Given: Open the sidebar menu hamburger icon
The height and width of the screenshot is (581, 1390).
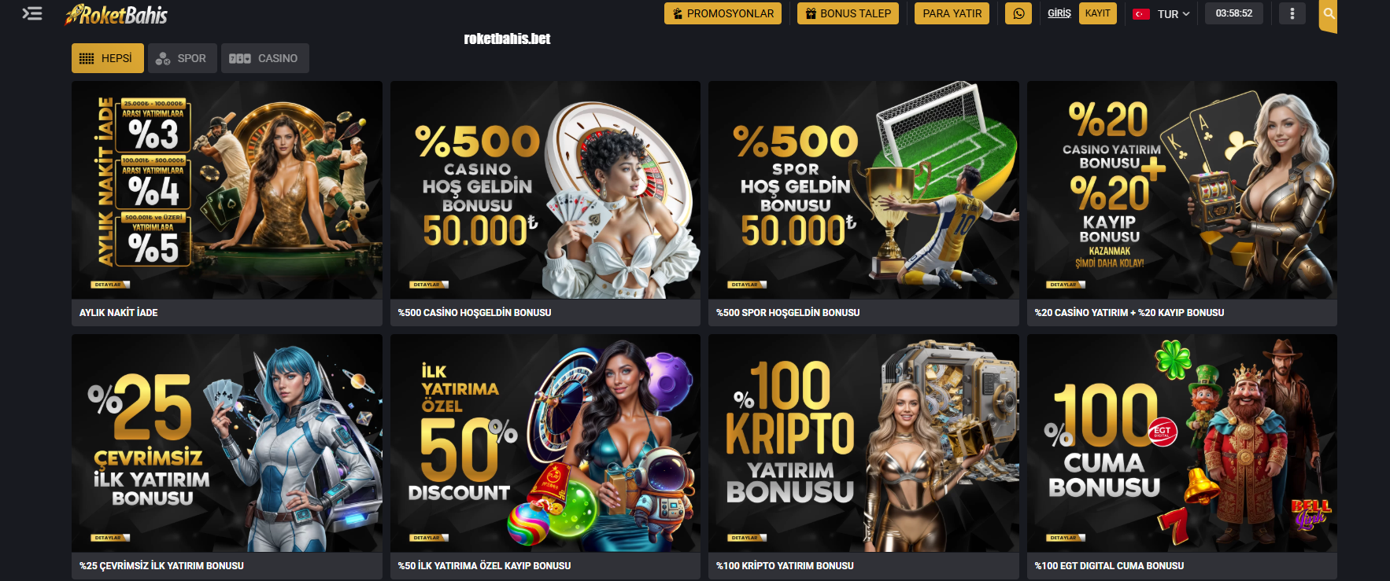Looking at the screenshot, I should coord(32,13).
